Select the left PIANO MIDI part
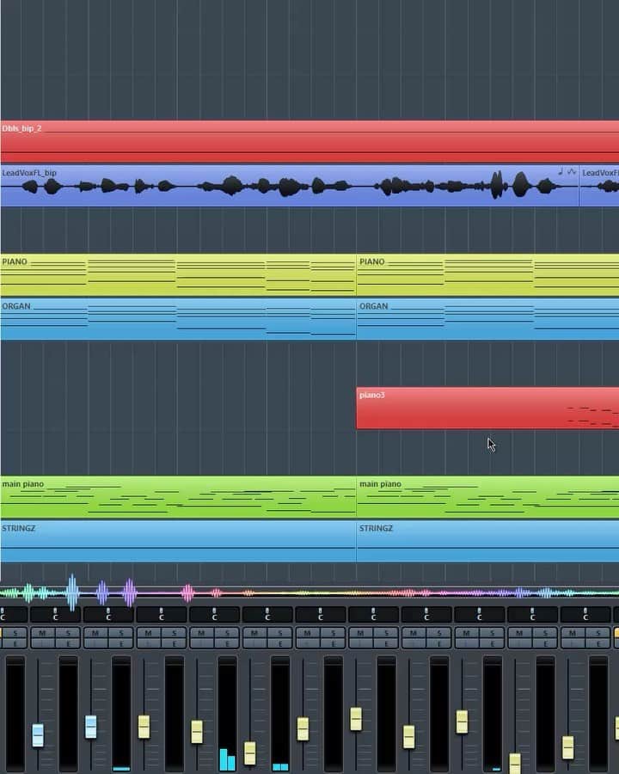The width and height of the screenshot is (619, 774). 178,275
